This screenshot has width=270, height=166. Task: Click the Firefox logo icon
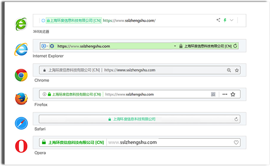click(x=21, y=99)
